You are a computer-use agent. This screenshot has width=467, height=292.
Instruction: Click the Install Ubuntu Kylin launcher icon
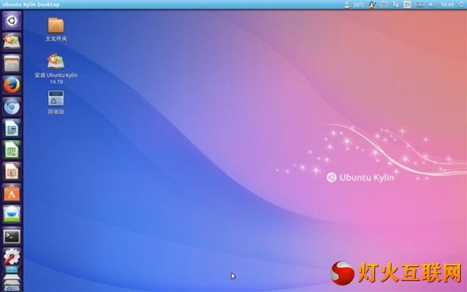pos(12,42)
